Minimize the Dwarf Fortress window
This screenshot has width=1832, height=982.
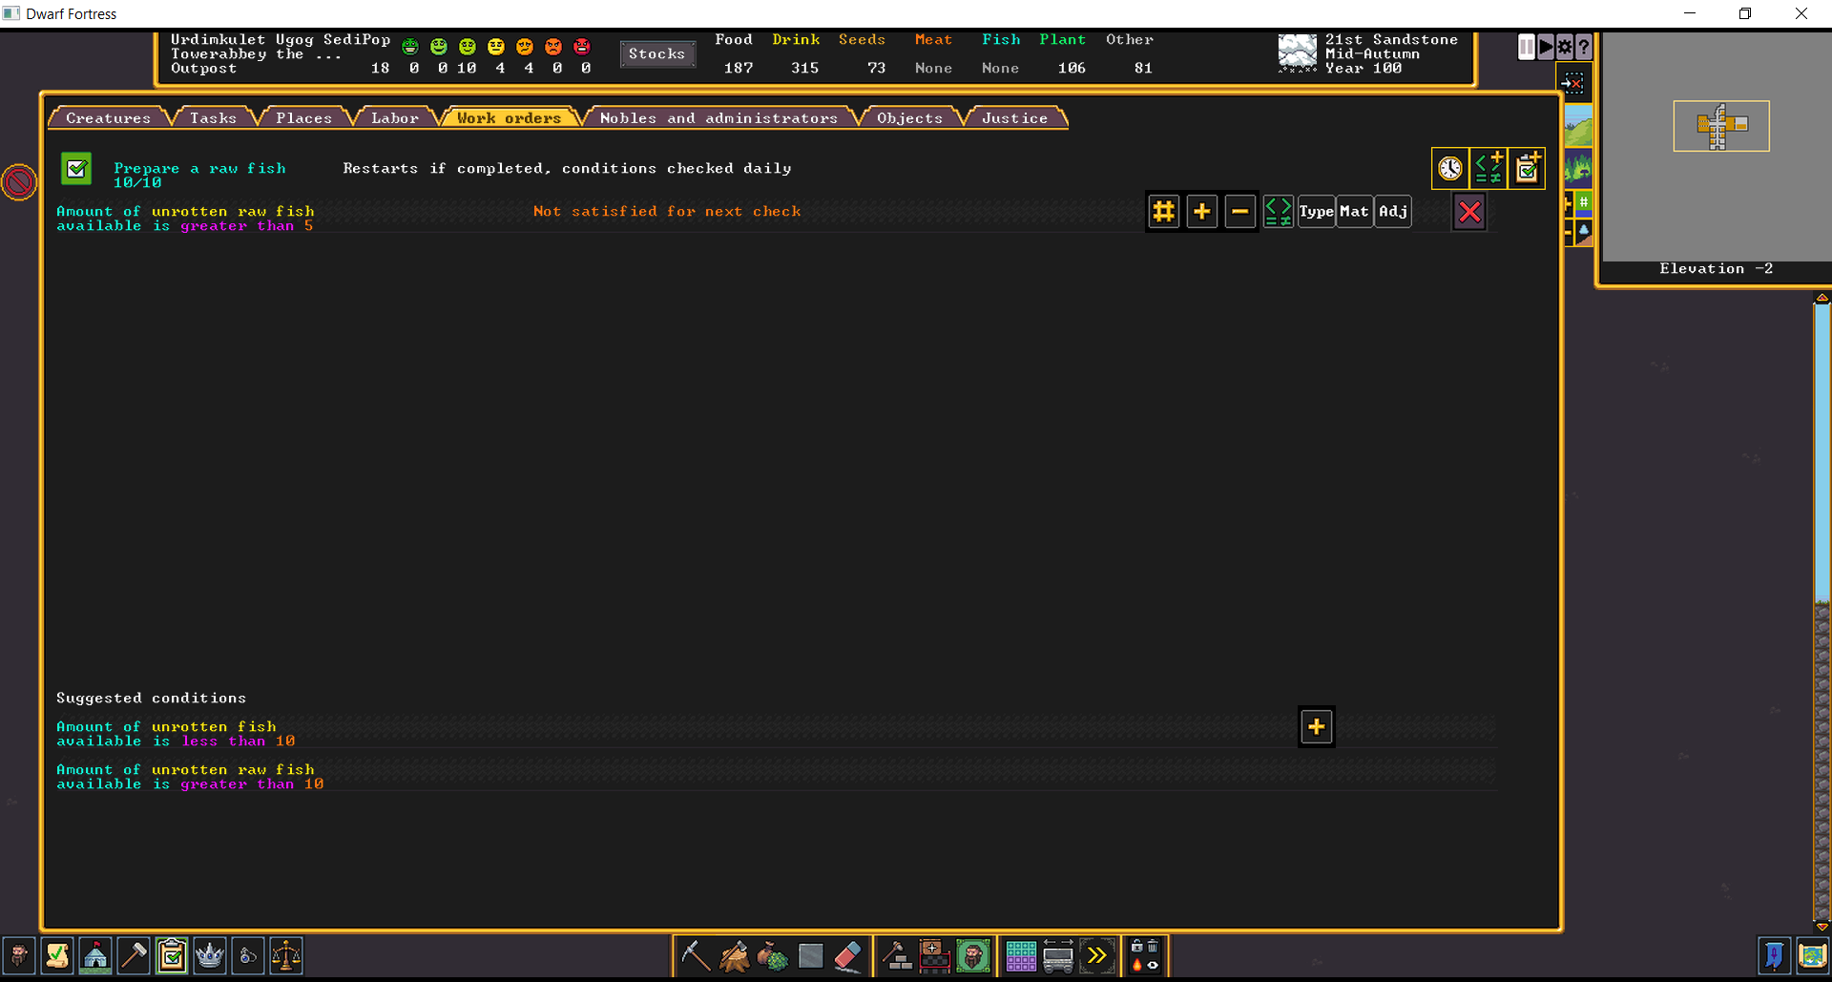pos(1690,13)
